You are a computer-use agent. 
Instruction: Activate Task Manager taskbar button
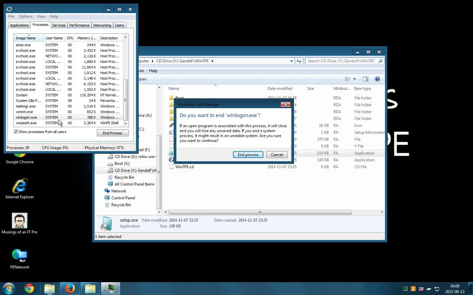click(x=110, y=288)
